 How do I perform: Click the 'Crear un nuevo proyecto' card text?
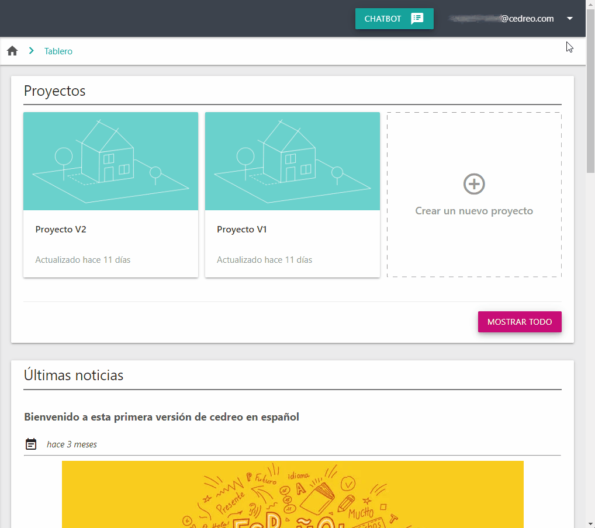474,211
